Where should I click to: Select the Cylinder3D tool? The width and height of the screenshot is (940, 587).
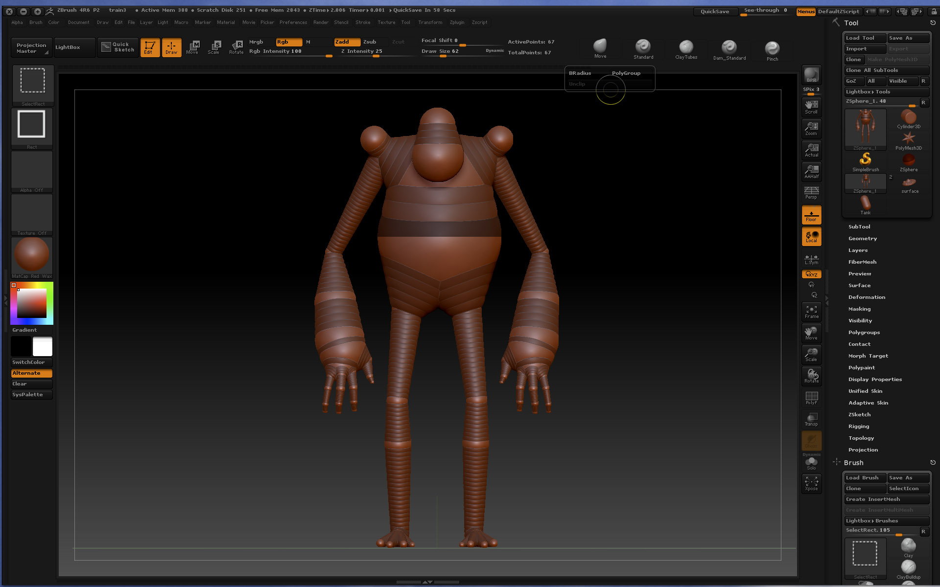908,119
